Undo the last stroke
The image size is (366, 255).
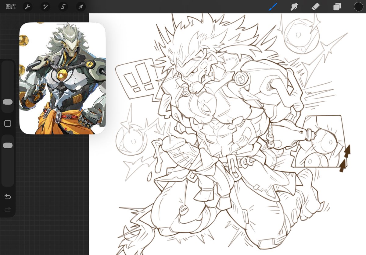(8, 197)
